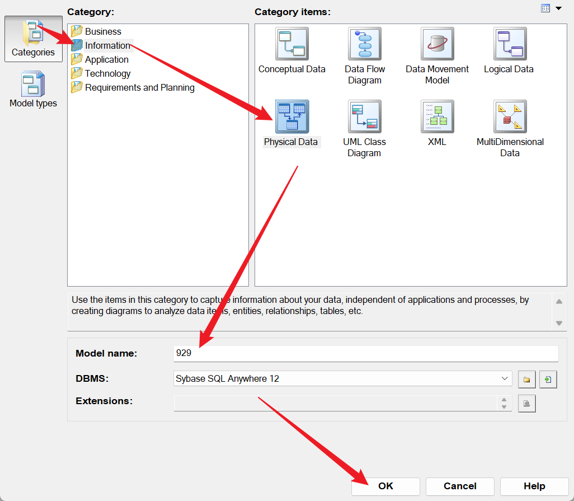Pick the MultiDimensional Data icon
Viewport: 574px width, 501px height.
(x=510, y=117)
